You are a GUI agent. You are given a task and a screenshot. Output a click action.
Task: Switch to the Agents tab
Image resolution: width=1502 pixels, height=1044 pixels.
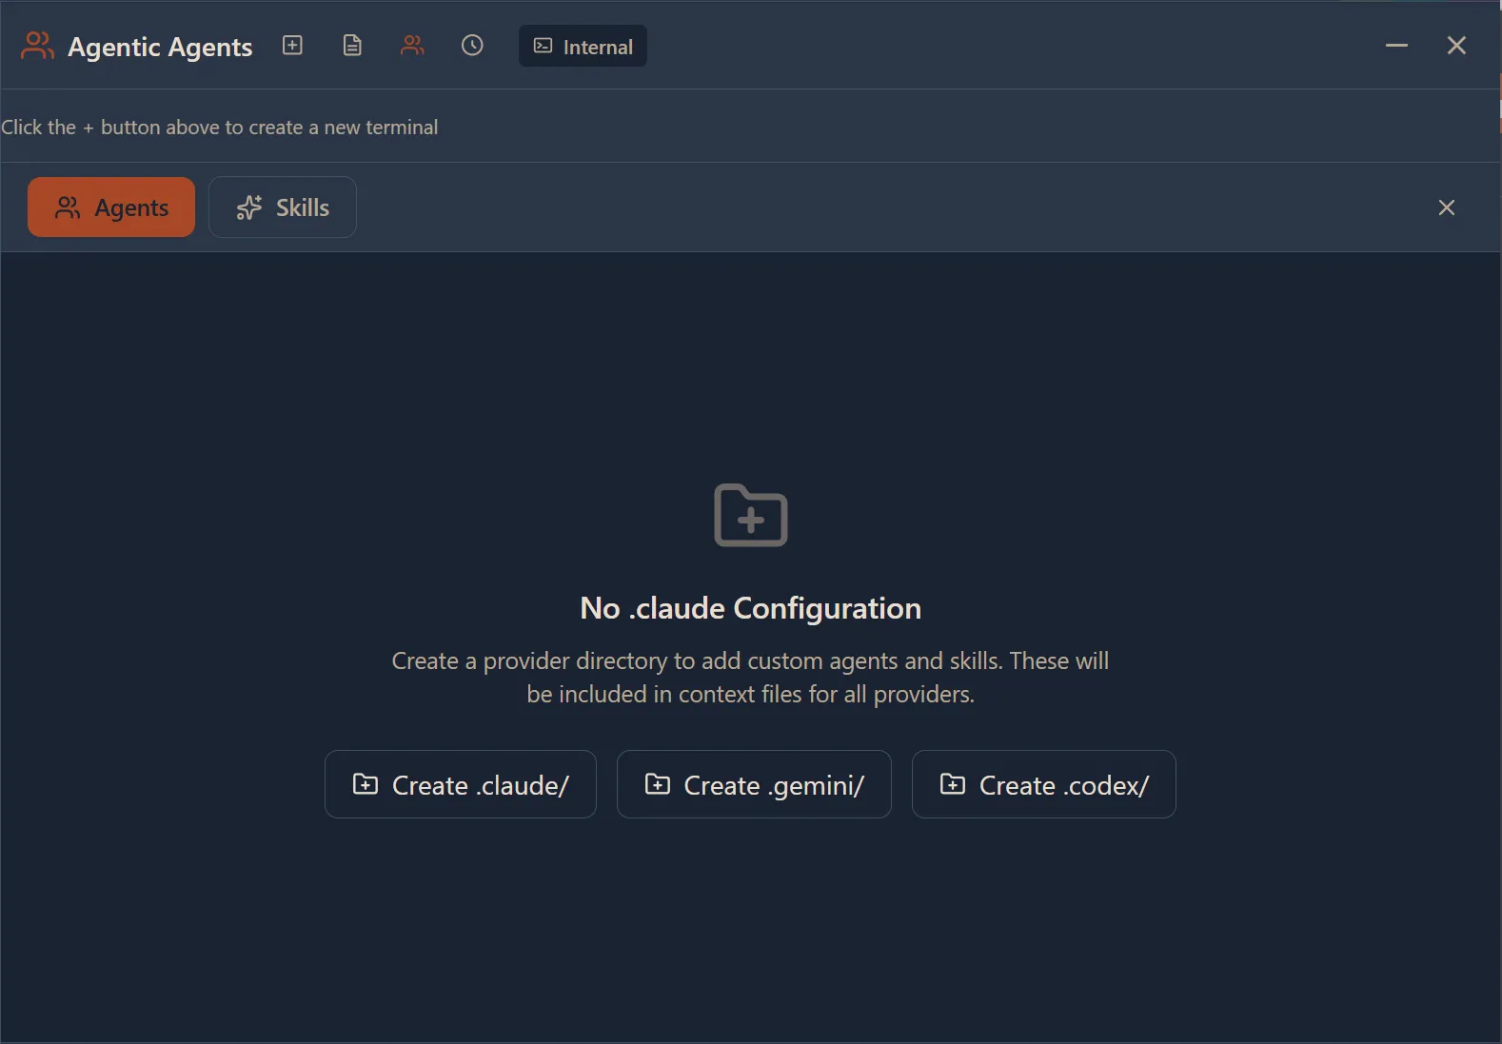click(x=111, y=207)
